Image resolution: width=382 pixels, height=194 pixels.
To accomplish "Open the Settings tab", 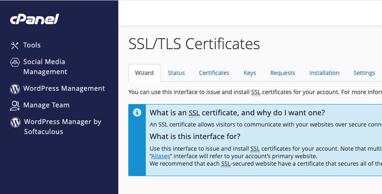I will click(364, 73).
